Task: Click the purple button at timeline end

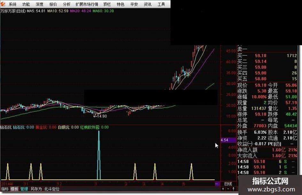Action: [217, 184]
